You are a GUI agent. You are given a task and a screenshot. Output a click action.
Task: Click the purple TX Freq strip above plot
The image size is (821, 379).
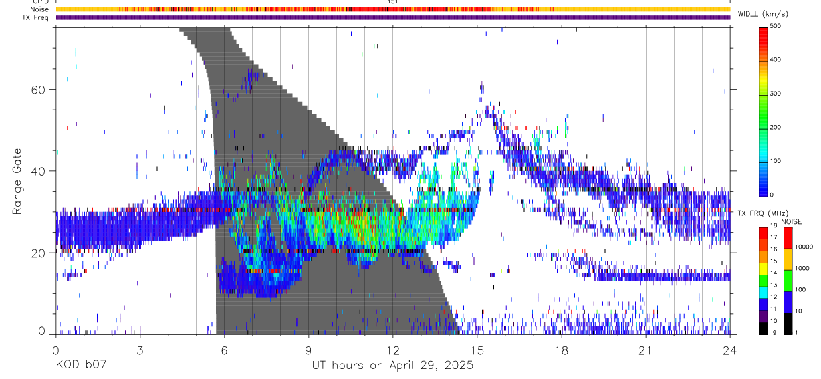393,17
